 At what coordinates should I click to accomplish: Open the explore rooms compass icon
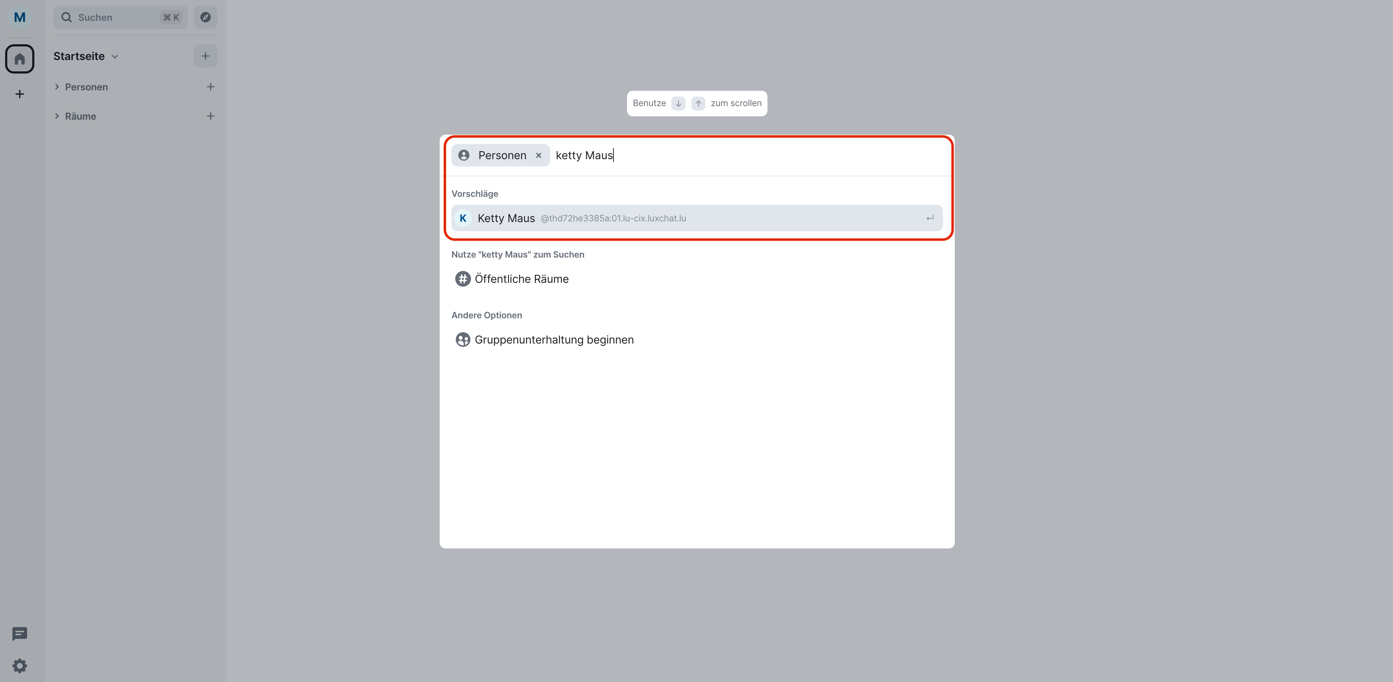click(x=206, y=17)
